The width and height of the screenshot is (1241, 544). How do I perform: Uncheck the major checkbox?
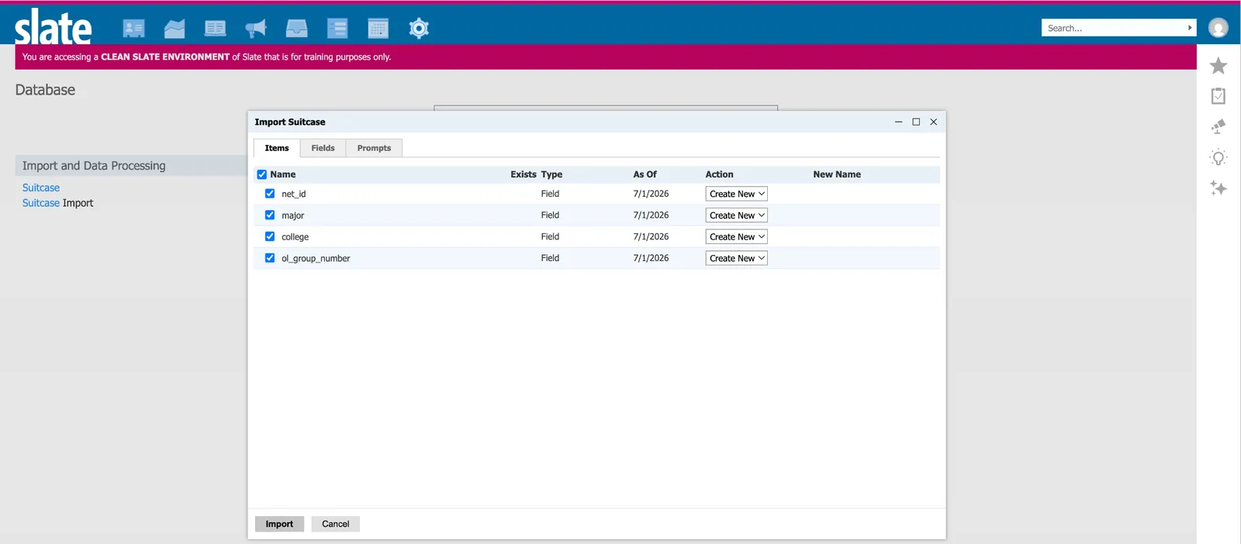(270, 215)
